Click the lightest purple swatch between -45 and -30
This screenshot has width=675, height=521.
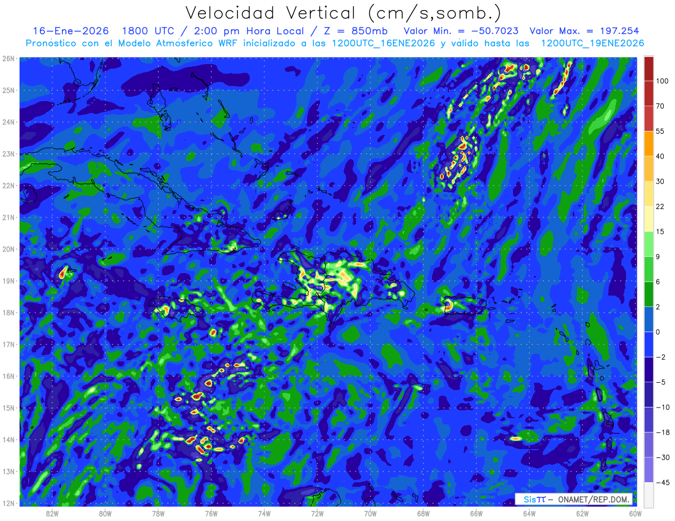click(649, 469)
